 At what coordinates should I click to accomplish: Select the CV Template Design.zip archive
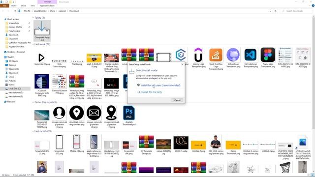(146, 145)
